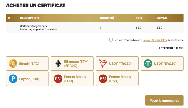Click the Perfect Money USD logo
This screenshot has width=188, height=108.
(103, 79)
